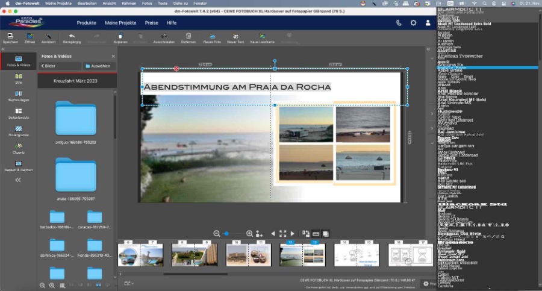Add a new photo with Neues Foto
Screen dimensions: 542x291
[x=212, y=36]
